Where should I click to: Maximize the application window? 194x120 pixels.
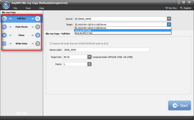pyautogui.click(x=184, y=2)
